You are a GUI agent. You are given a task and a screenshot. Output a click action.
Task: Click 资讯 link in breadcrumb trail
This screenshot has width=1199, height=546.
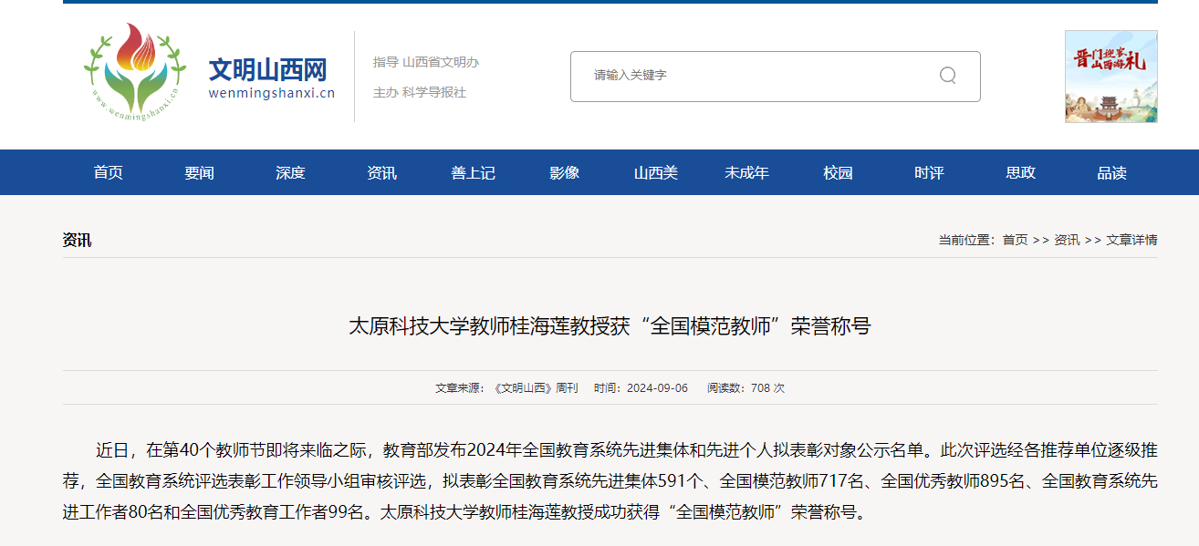(x=1067, y=240)
